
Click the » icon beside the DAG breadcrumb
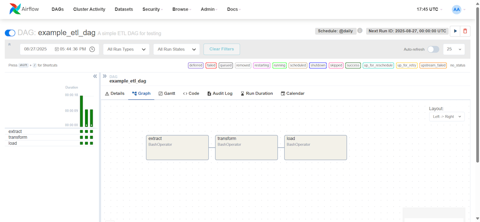[x=105, y=76]
